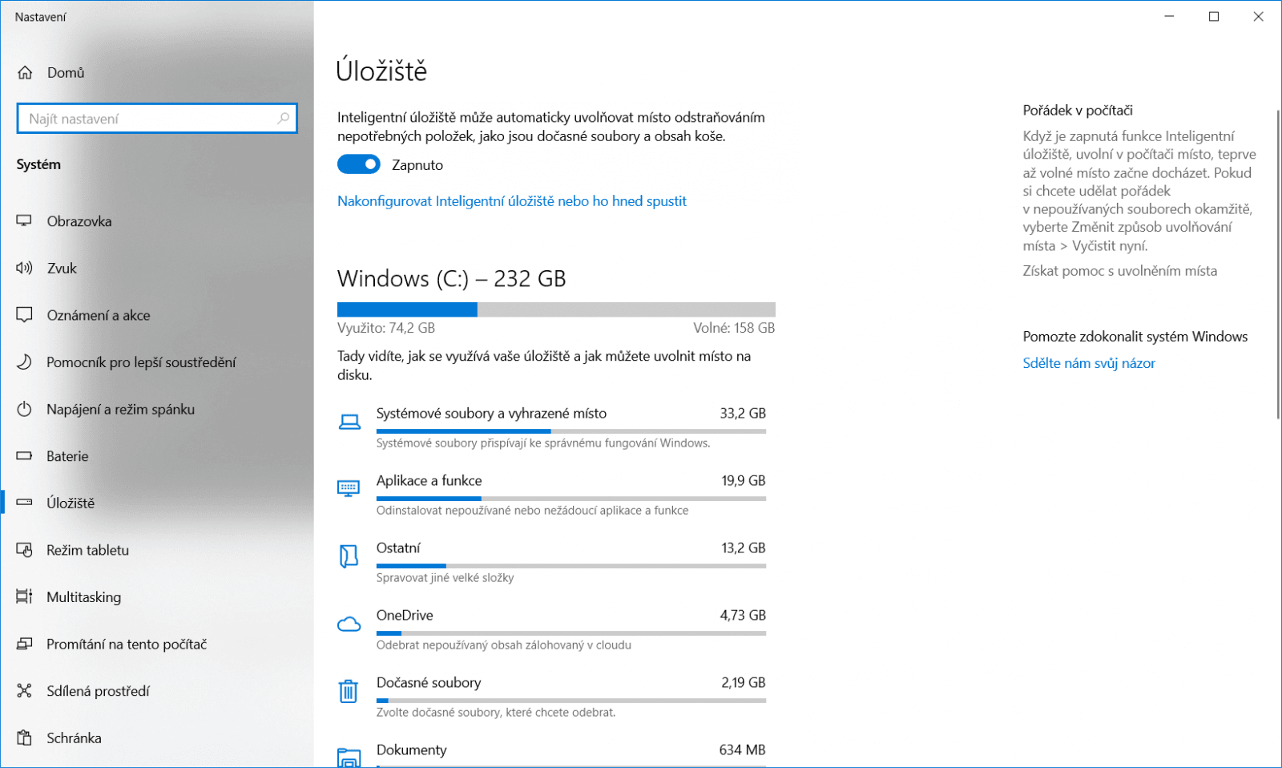Click the Zvuk speaker icon
This screenshot has height=768, width=1282.
24,269
